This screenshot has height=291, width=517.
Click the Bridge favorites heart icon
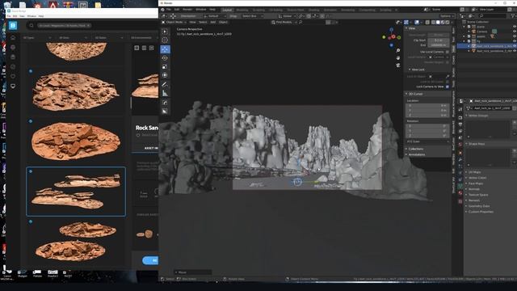(13, 76)
